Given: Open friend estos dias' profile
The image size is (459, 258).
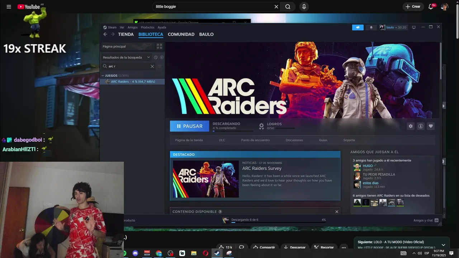Looking at the screenshot, I should [x=370, y=183].
